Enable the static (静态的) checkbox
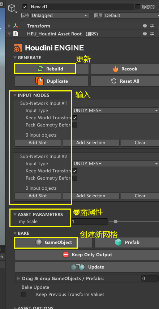159x309 pixels. pyautogui.click(x=138, y=7)
